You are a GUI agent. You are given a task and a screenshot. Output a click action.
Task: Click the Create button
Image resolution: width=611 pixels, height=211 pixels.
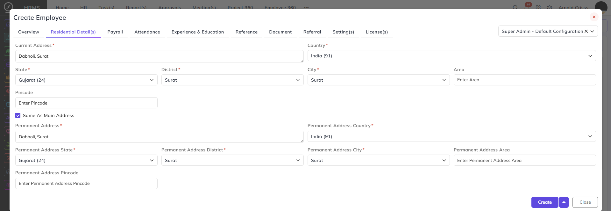point(545,202)
